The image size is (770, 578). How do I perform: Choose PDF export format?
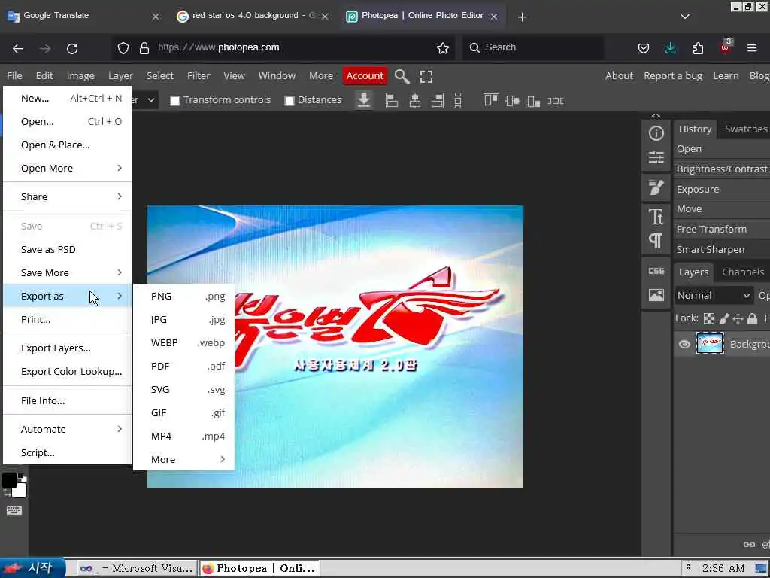[183, 366]
